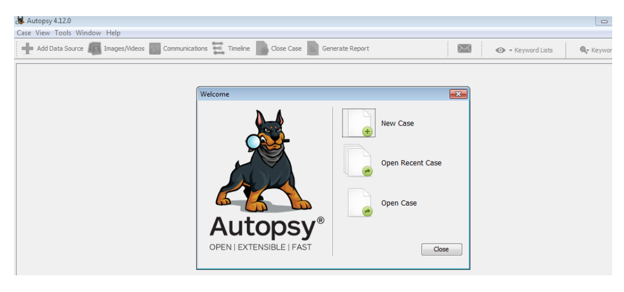The height and width of the screenshot is (292, 624).
Task: Open the Help menu
Action: tap(113, 33)
